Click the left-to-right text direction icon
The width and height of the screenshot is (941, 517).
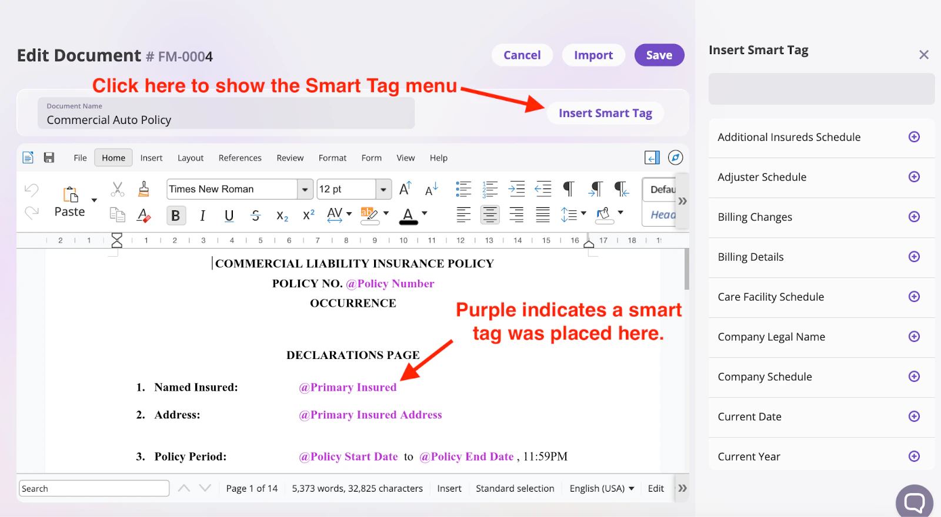[x=595, y=189]
